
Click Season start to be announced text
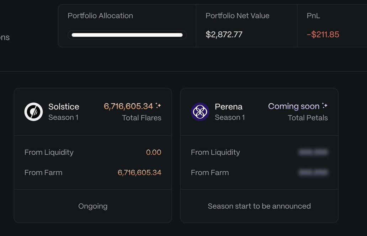click(x=259, y=206)
